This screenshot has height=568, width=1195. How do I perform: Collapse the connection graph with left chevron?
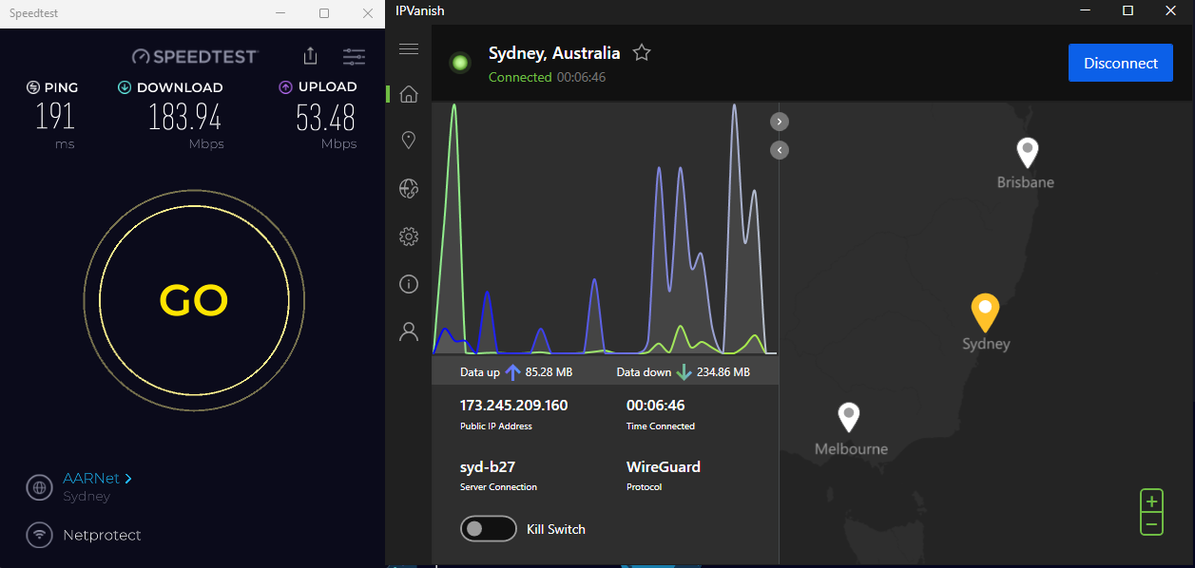pos(779,150)
